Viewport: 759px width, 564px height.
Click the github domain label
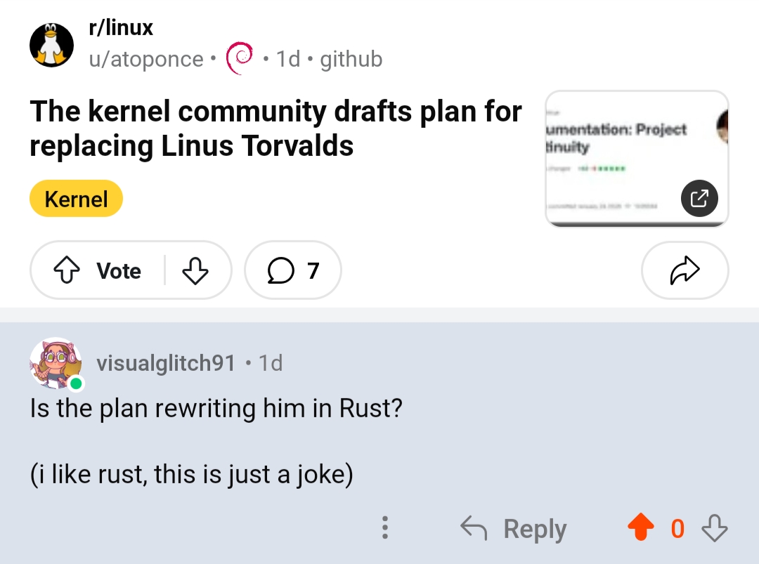click(351, 60)
